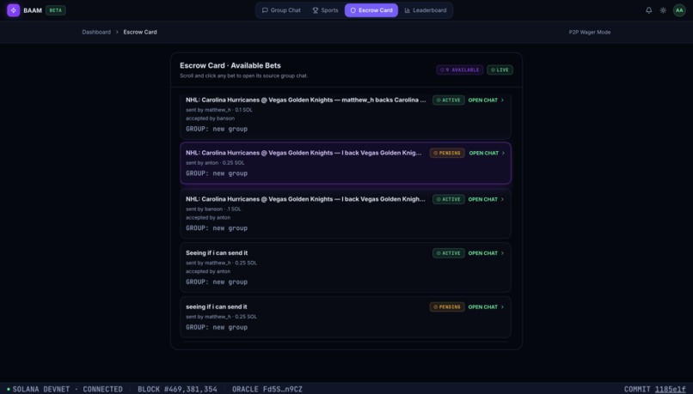The height and width of the screenshot is (394, 693).
Task: Select the Escrow Card tab
Action: click(371, 10)
